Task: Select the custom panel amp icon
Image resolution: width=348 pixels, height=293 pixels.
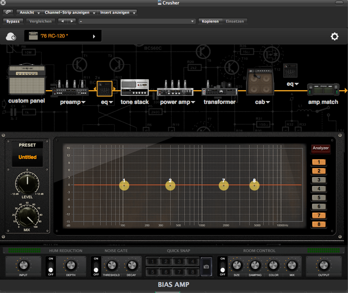Action: [x=27, y=80]
